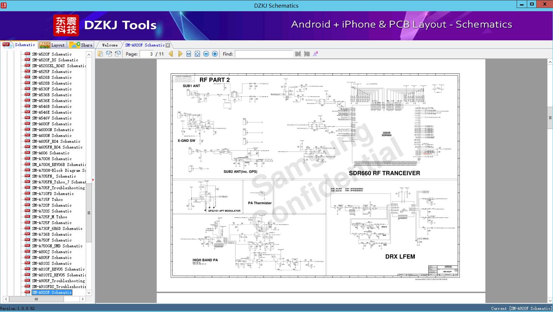Switch to the Layout tab
The height and width of the screenshot is (312, 553).
point(52,45)
